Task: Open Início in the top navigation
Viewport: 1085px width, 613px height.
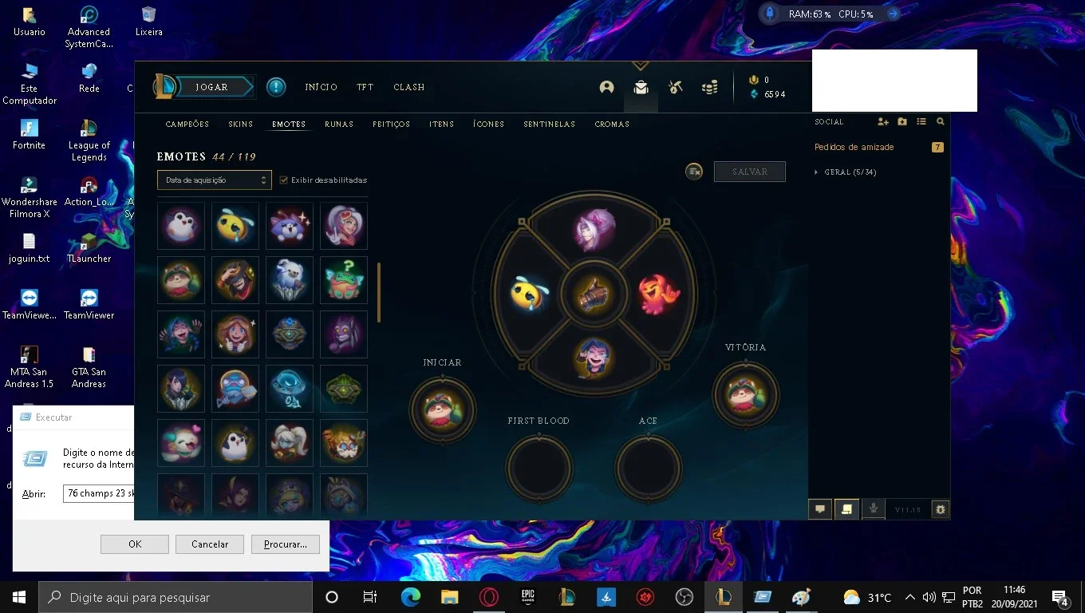Action: point(322,87)
